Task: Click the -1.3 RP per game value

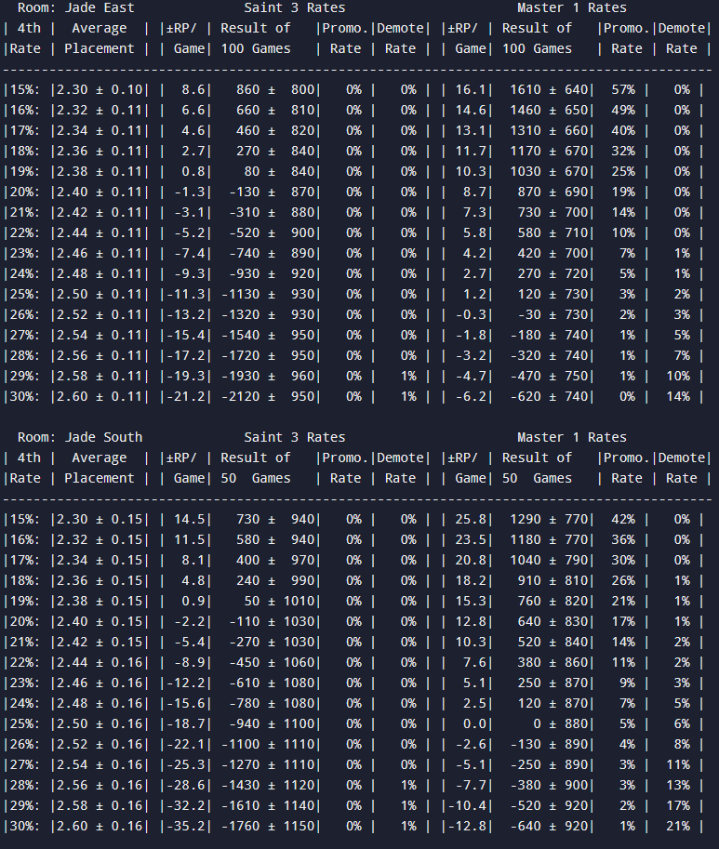Action: coord(190,192)
